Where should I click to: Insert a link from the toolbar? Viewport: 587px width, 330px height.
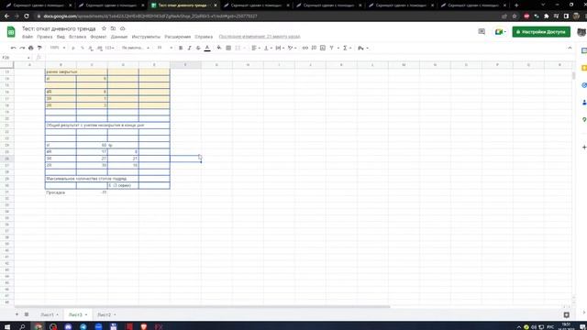pos(305,48)
